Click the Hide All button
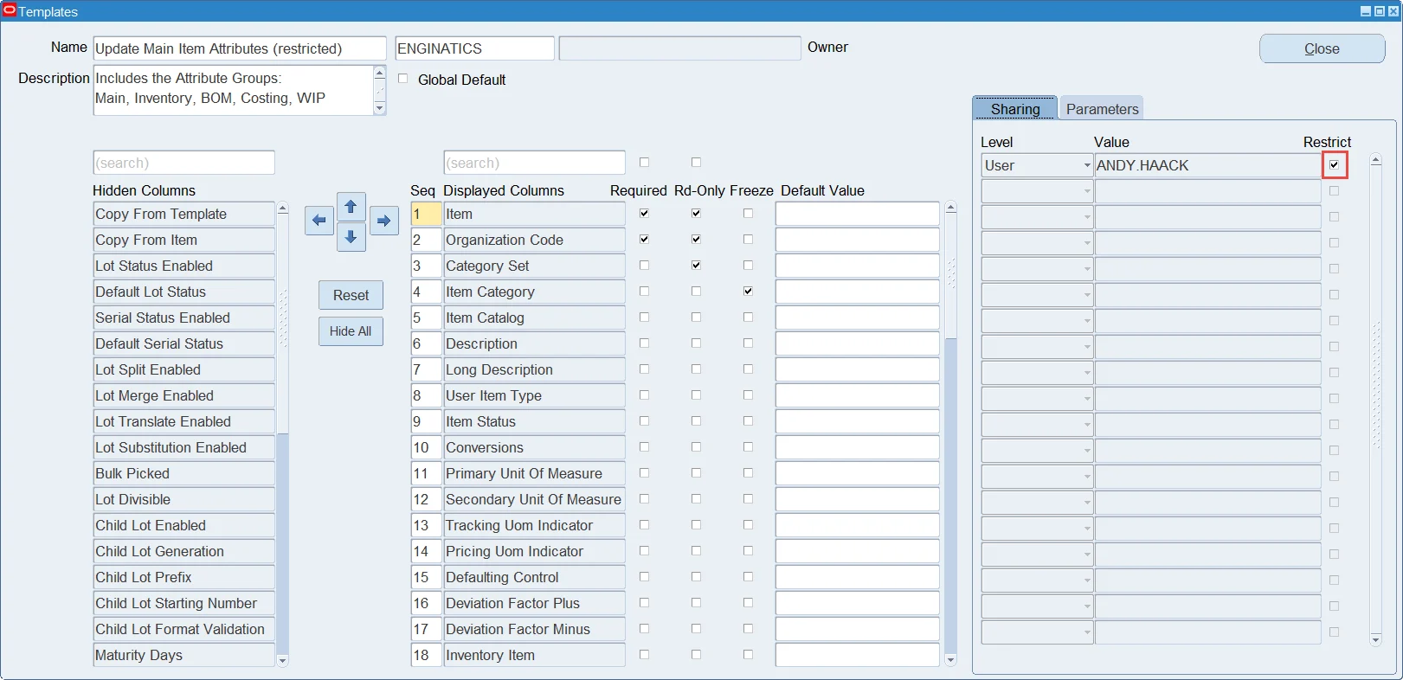The height and width of the screenshot is (680, 1403). coord(351,331)
